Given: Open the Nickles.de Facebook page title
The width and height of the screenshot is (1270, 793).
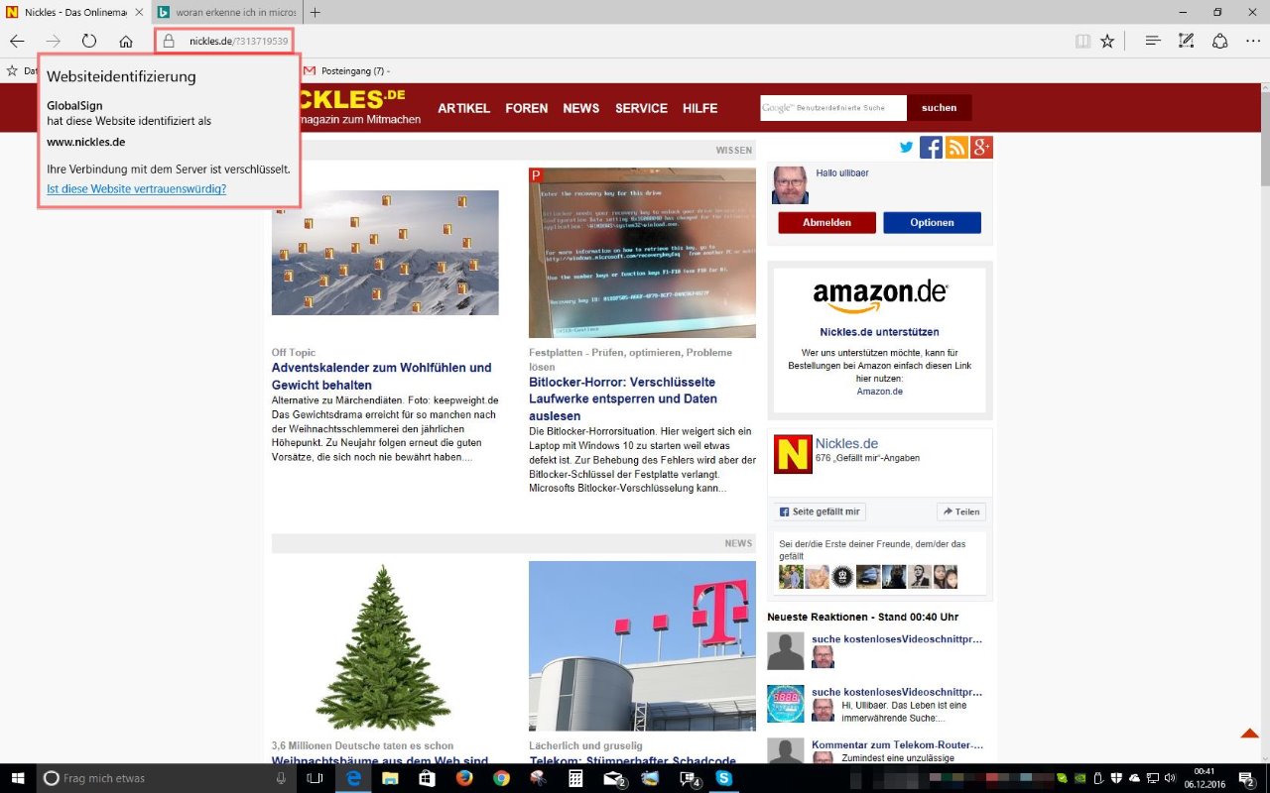Looking at the screenshot, I should 846,443.
